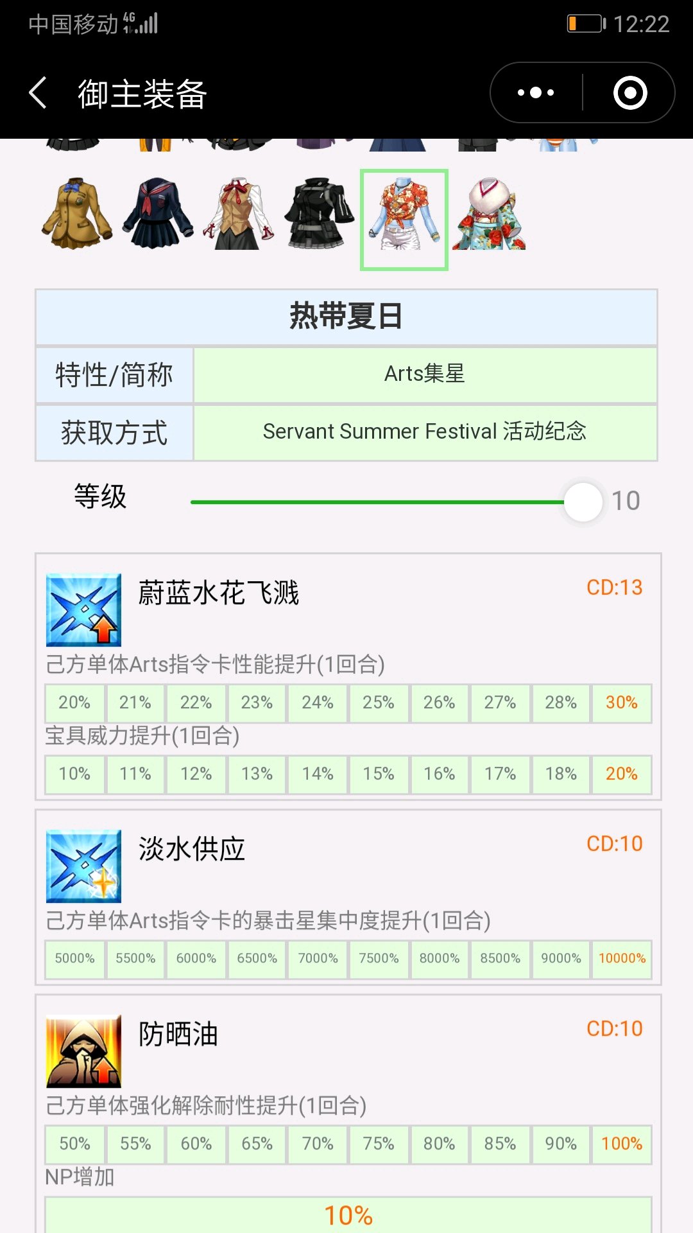Tap the 10000% star concentration cell
Image resolution: width=693 pixels, height=1233 pixels.
coord(621,959)
